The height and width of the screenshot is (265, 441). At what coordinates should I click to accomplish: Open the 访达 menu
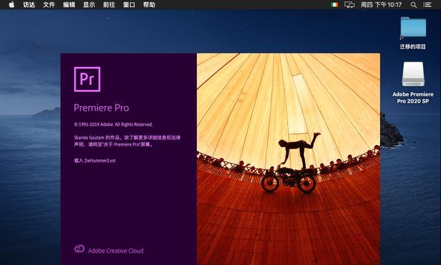click(x=29, y=5)
